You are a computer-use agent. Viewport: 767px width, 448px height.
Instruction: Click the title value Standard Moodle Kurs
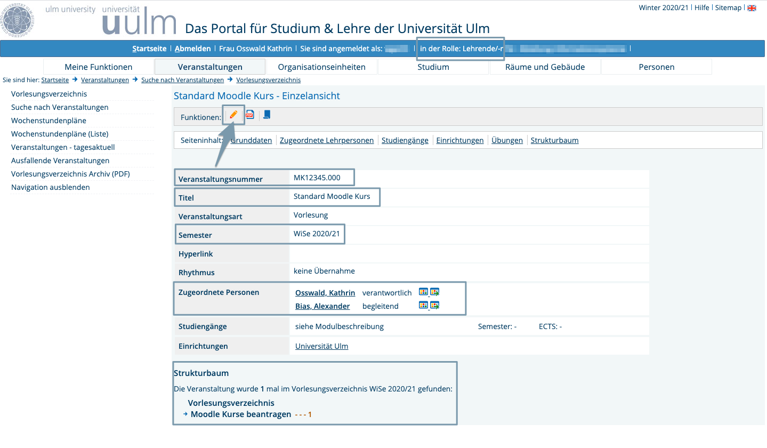(332, 196)
